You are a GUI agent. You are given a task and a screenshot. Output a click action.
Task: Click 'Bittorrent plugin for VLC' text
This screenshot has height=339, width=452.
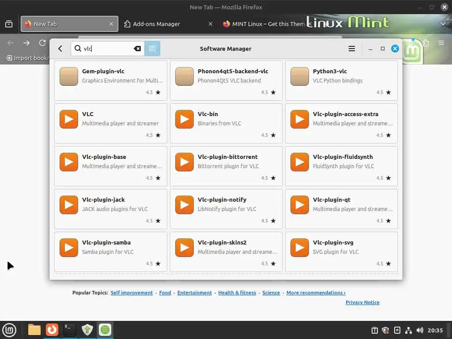[228, 166]
